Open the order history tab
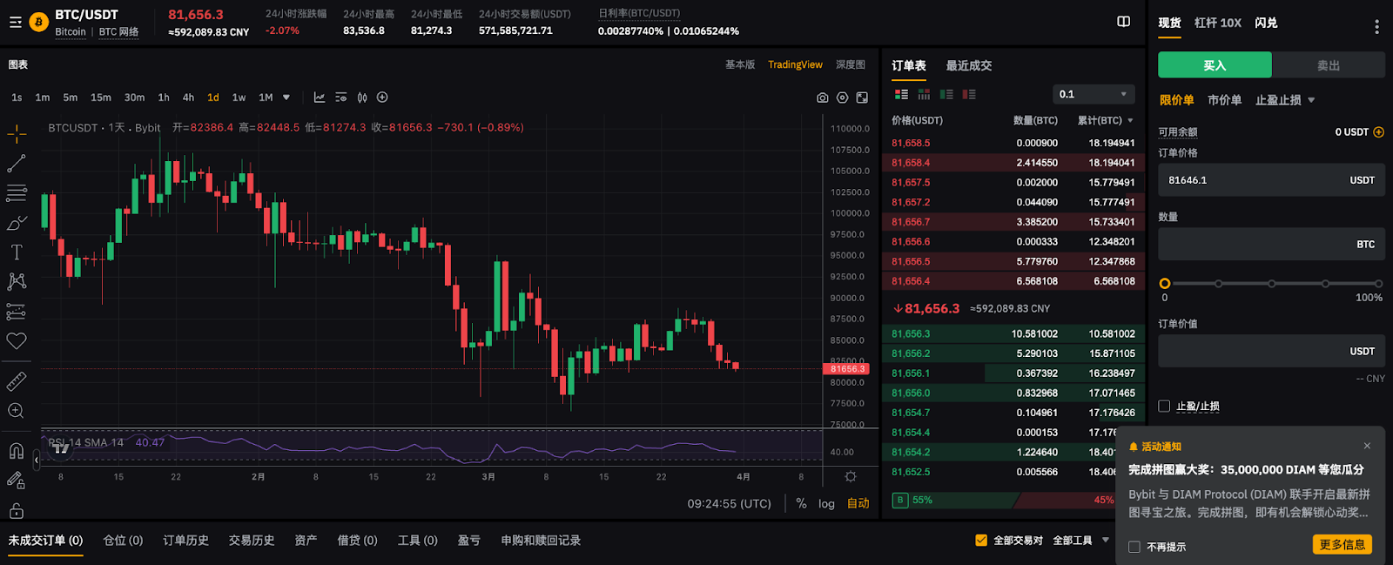1393x565 pixels. [186, 540]
